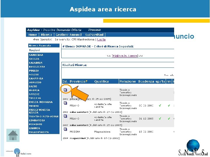Select the CAMPANIA region

point(36,78)
